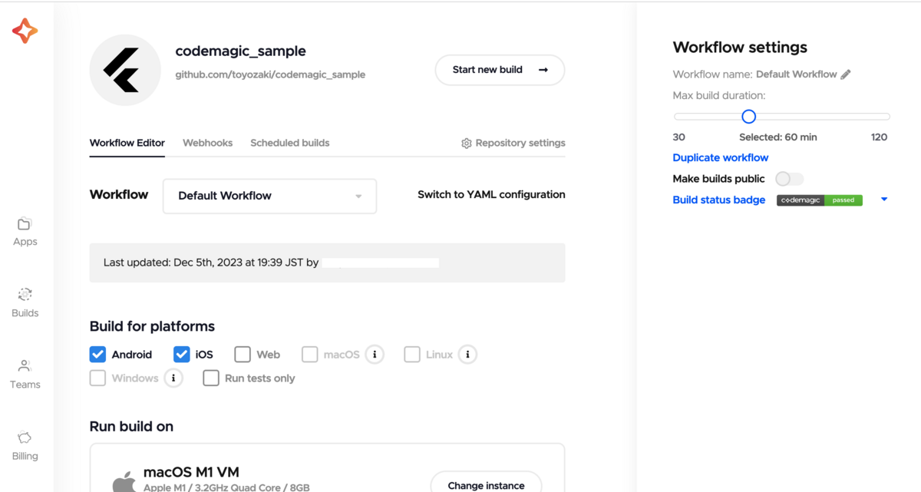Click the macOS platform info icon
The width and height of the screenshot is (921, 492).
(374, 354)
